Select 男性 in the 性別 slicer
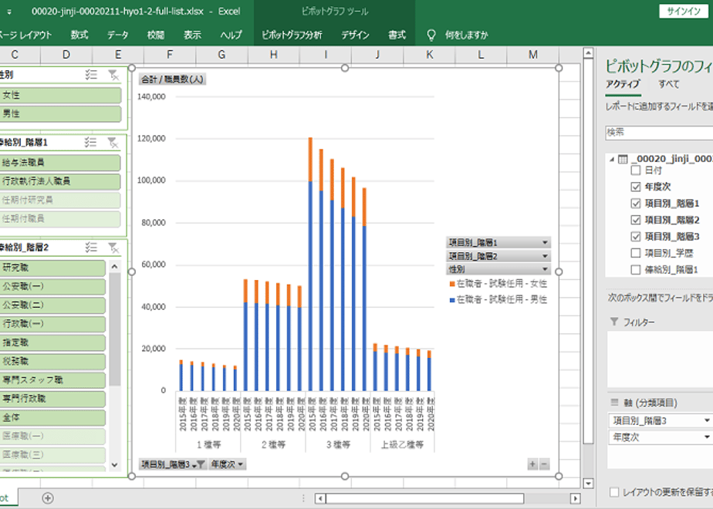Screen dimensions: 713x509 coord(60,113)
